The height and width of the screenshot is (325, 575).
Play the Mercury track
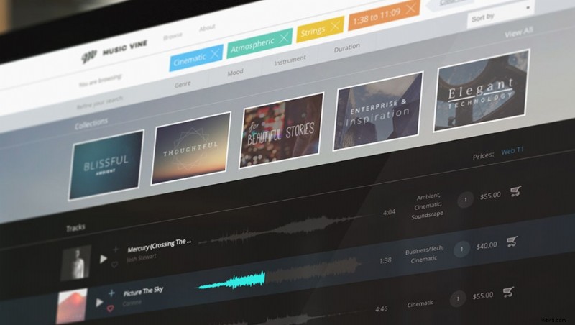[x=103, y=259]
